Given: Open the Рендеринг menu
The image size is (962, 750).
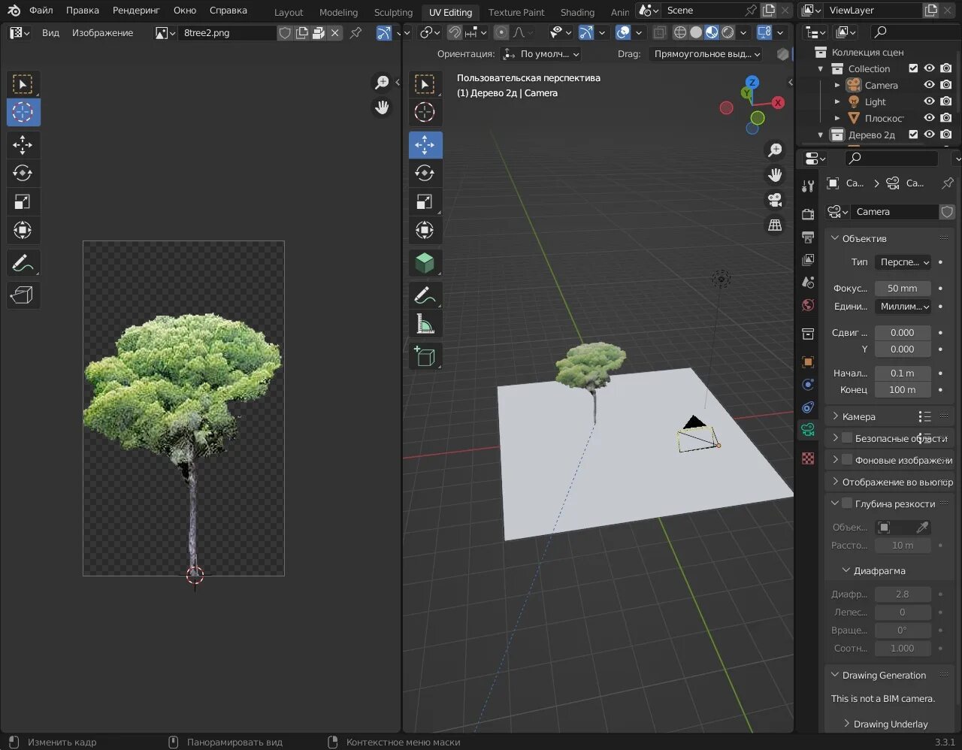Looking at the screenshot, I should tap(136, 11).
